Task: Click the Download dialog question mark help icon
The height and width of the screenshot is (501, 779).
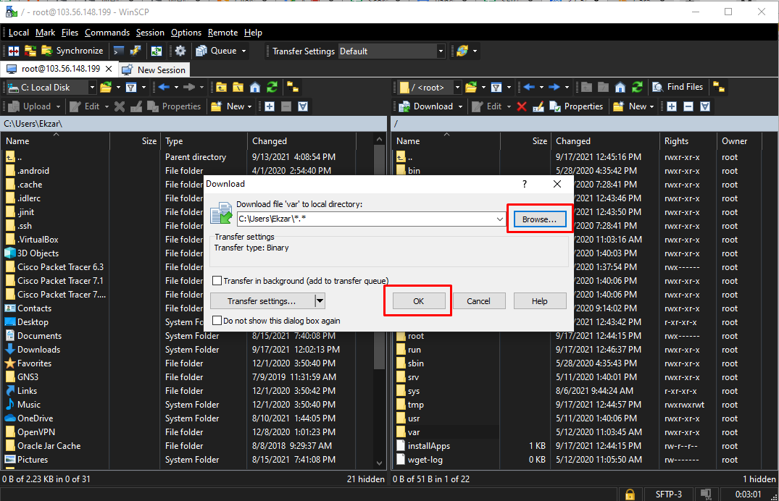Action: point(525,184)
